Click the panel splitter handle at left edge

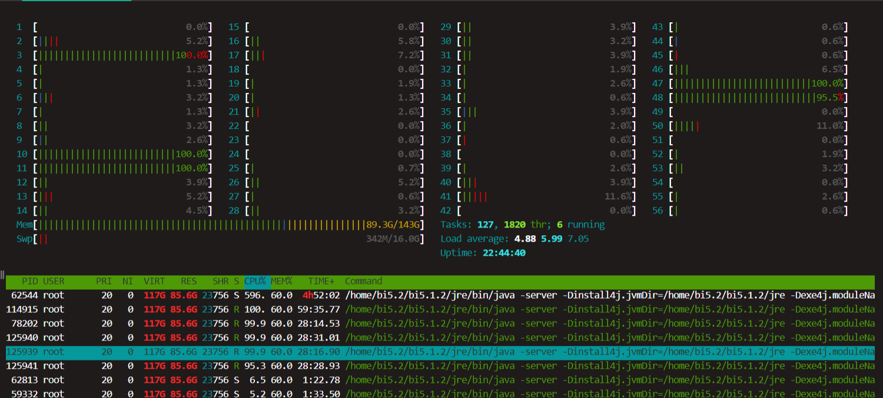pos(2,275)
